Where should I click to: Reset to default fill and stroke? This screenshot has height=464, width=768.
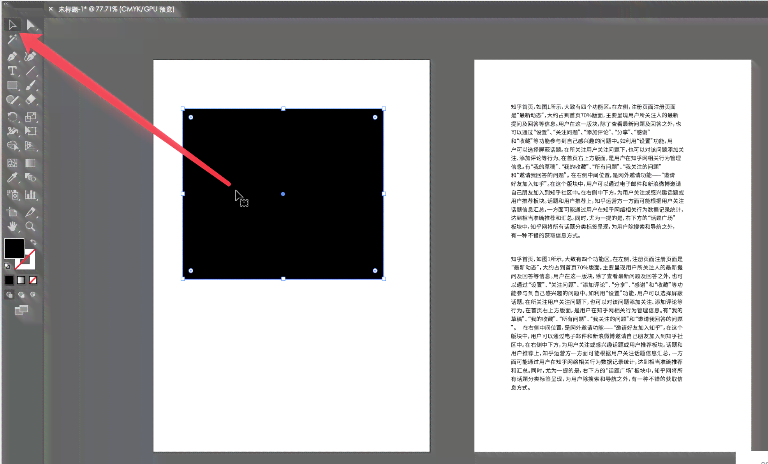pyautogui.click(x=7, y=266)
